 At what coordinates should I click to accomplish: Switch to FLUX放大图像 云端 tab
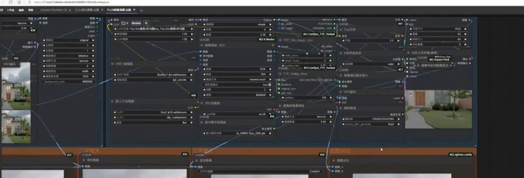coord(86,10)
